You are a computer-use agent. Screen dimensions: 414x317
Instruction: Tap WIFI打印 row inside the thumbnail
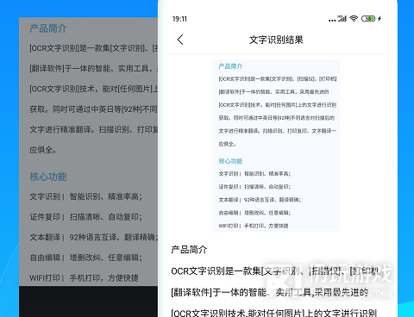pyautogui.click(x=254, y=226)
